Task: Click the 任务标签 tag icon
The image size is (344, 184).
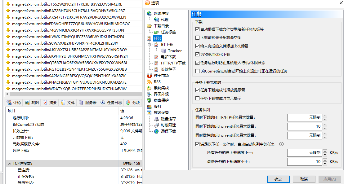Action: click(156, 32)
